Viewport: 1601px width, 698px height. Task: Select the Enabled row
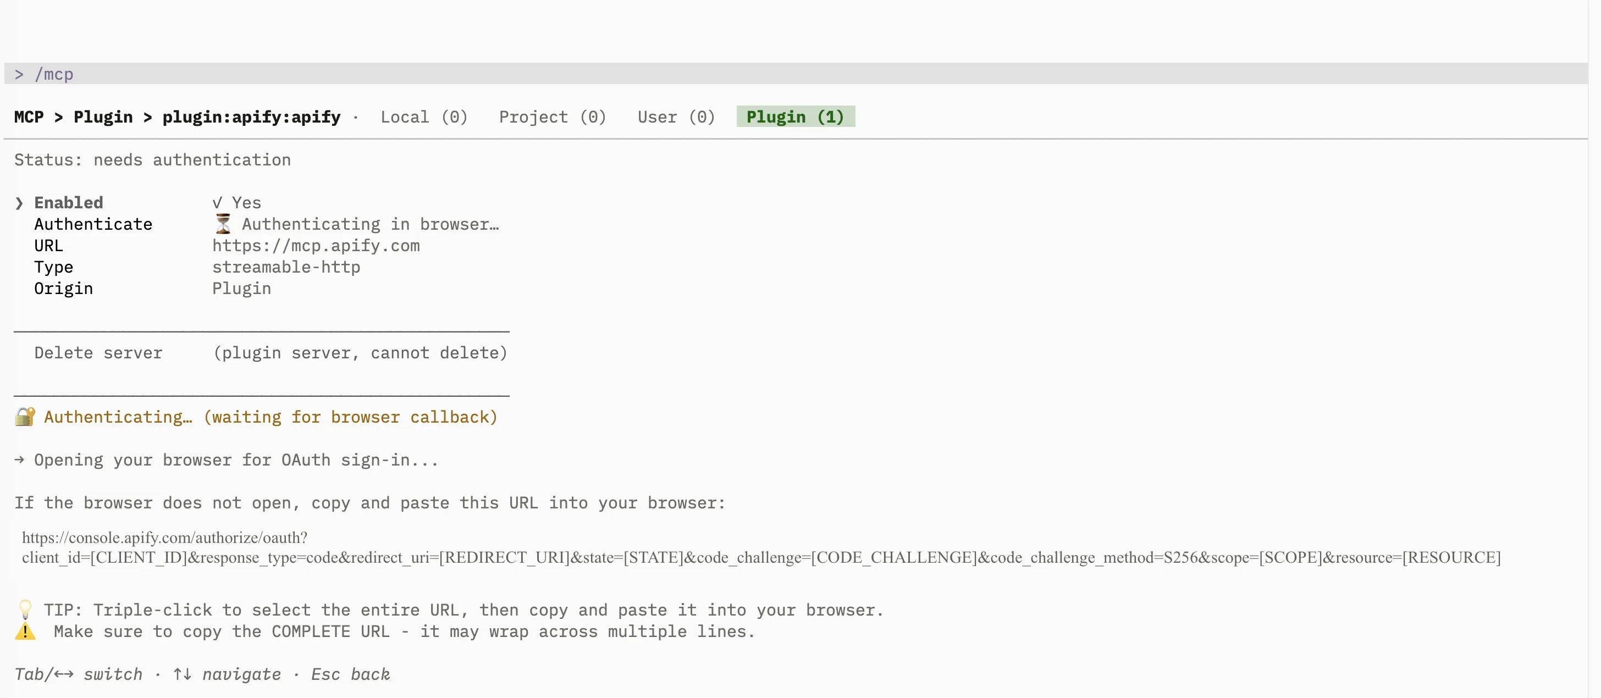137,203
